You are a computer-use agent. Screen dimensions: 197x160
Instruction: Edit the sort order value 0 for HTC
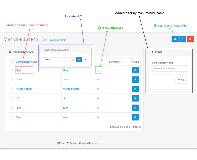(x=98, y=98)
